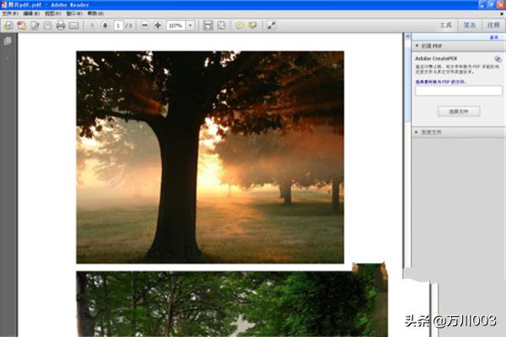Open the zoom percentage dropdown arrow

(x=190, y=25)
